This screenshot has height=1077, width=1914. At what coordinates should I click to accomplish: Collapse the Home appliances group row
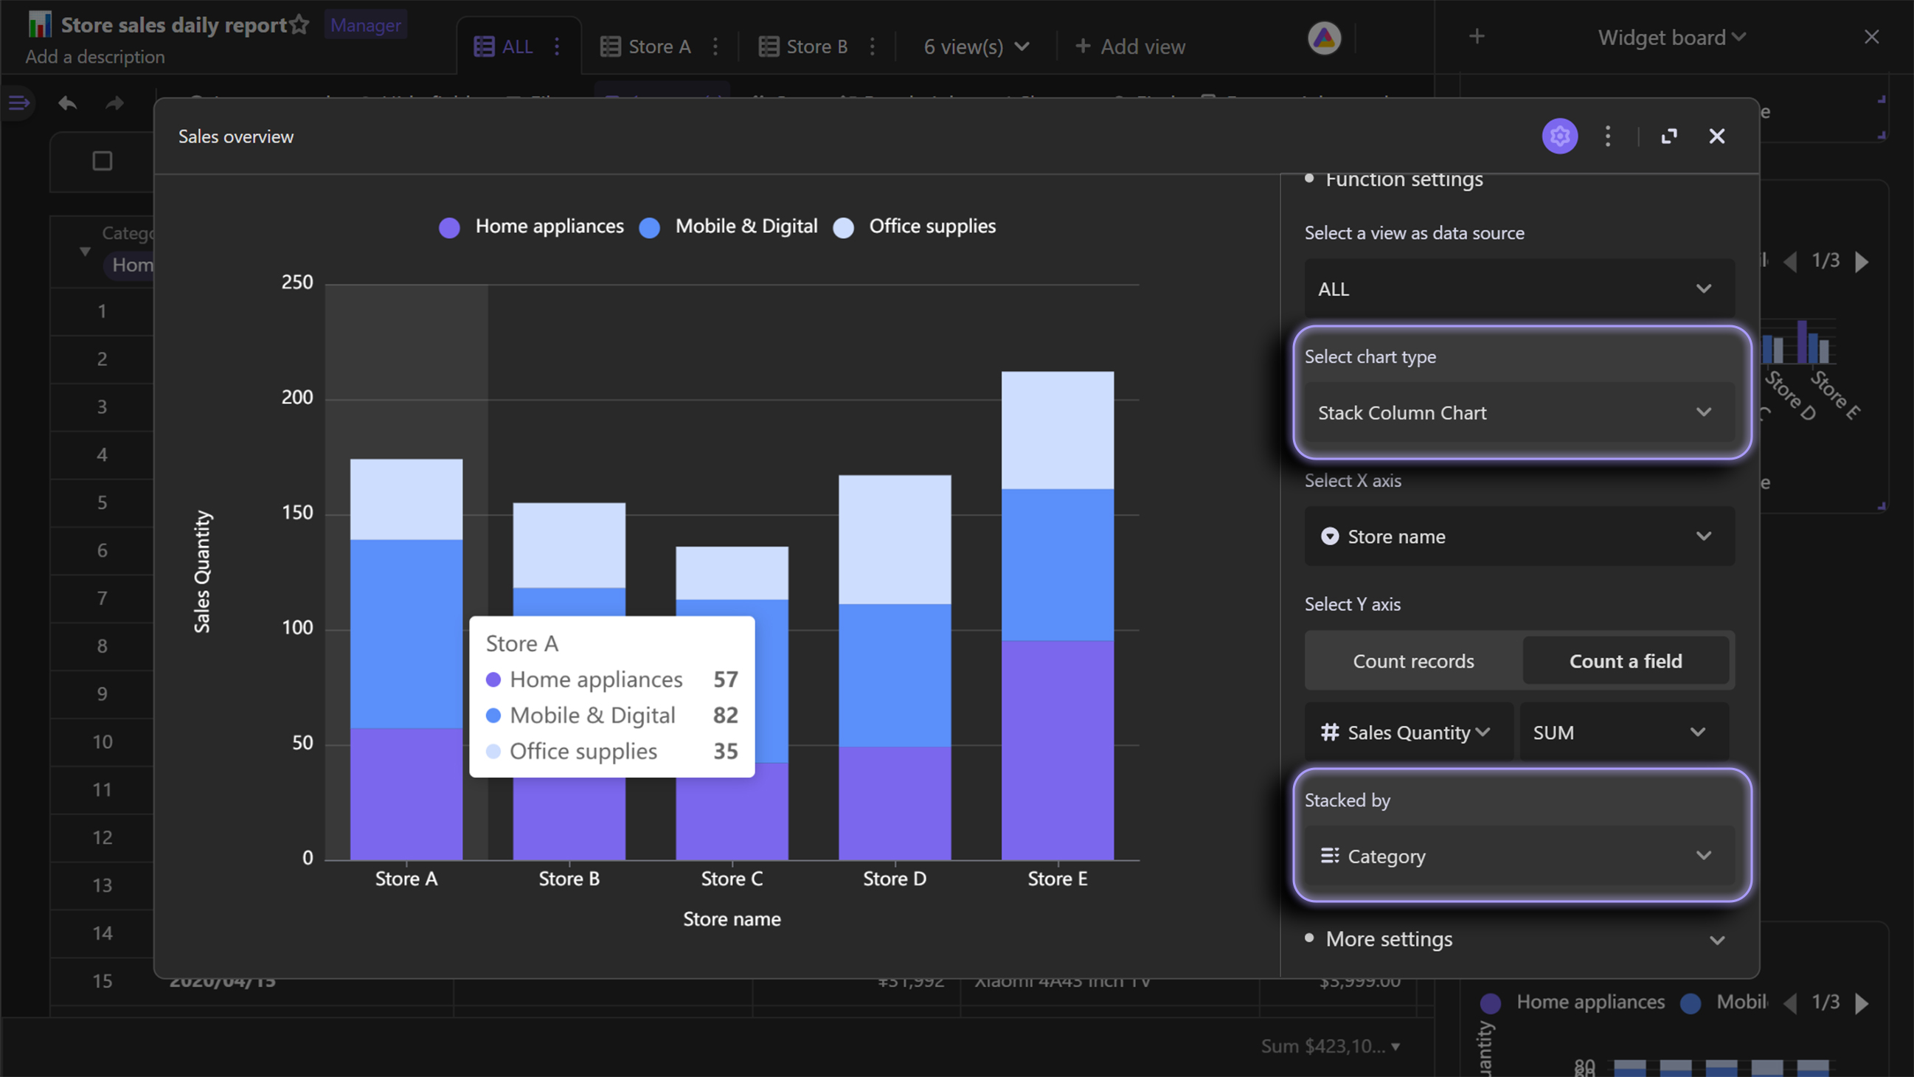[85, 252]
